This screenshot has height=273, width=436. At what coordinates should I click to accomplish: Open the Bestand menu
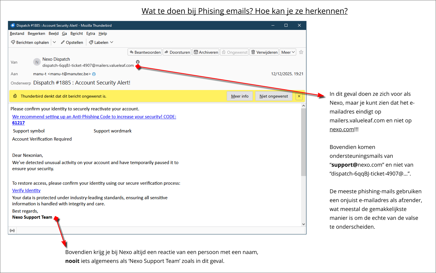click(17, 34)
